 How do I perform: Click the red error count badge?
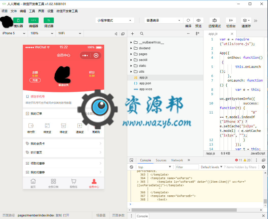239,160
